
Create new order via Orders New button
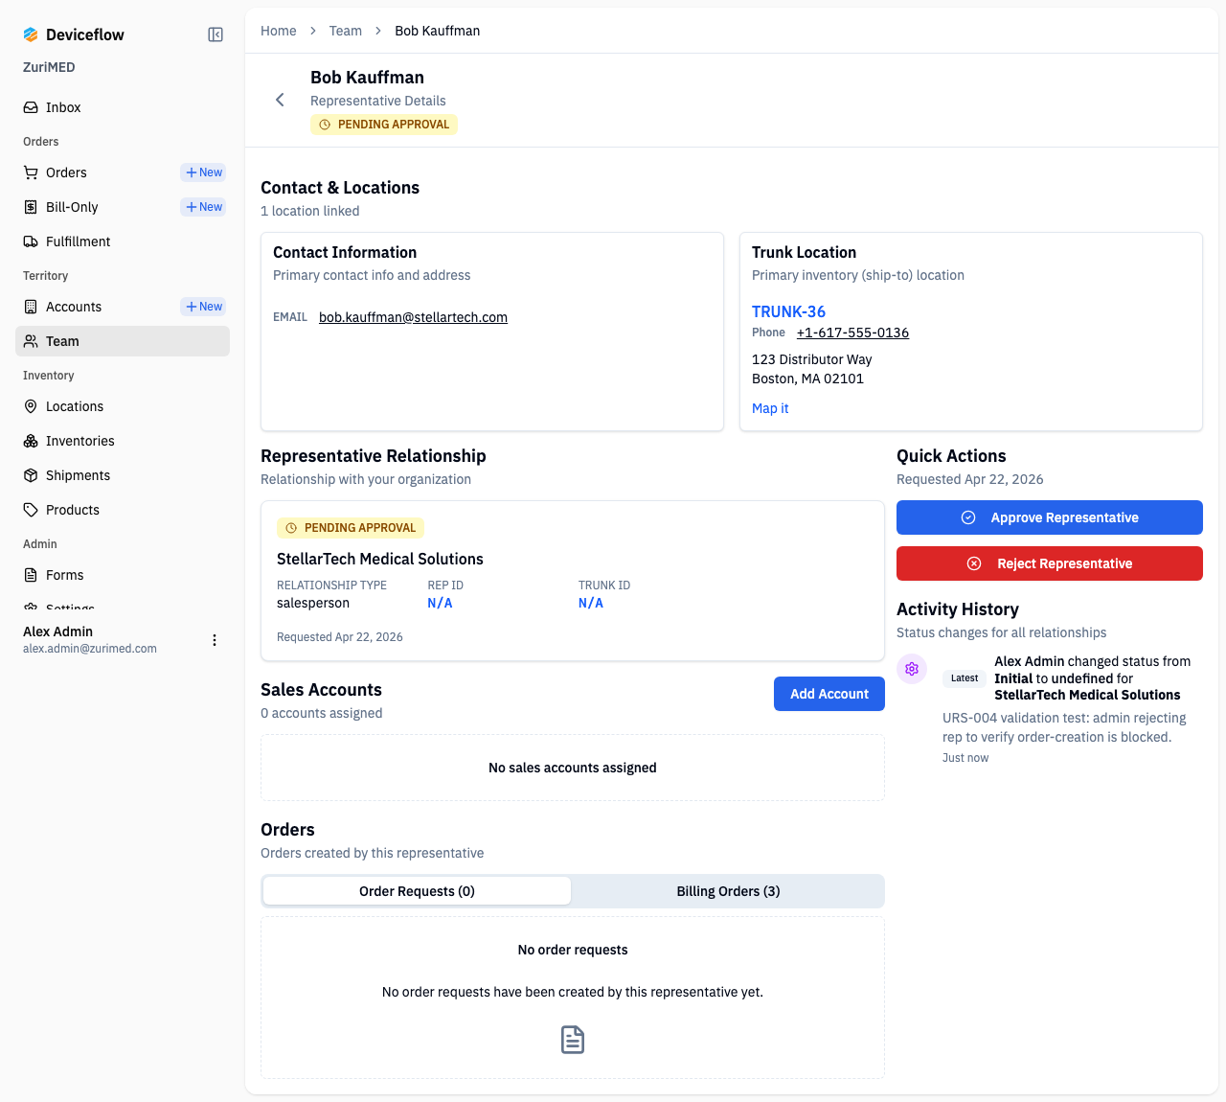click(x=204, y=172)
